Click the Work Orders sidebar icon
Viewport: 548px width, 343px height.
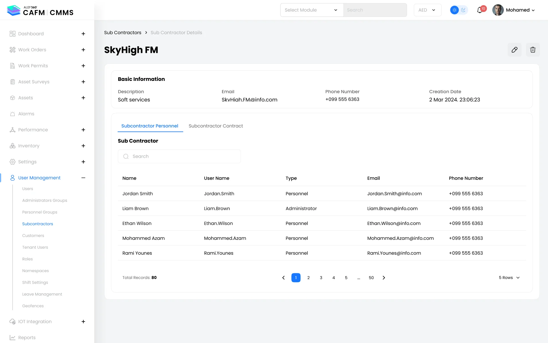click(12, 50)
